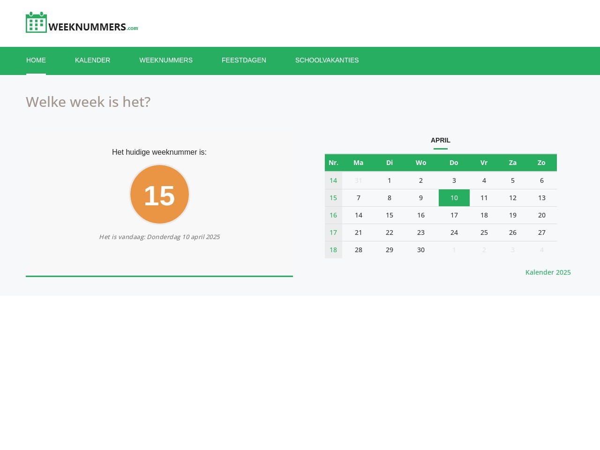Open the FEESTDAGEN navigation item

click(x=244, y=60)
